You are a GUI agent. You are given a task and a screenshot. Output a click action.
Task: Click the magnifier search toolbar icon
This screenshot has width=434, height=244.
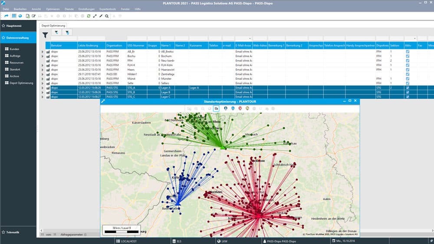107,16
